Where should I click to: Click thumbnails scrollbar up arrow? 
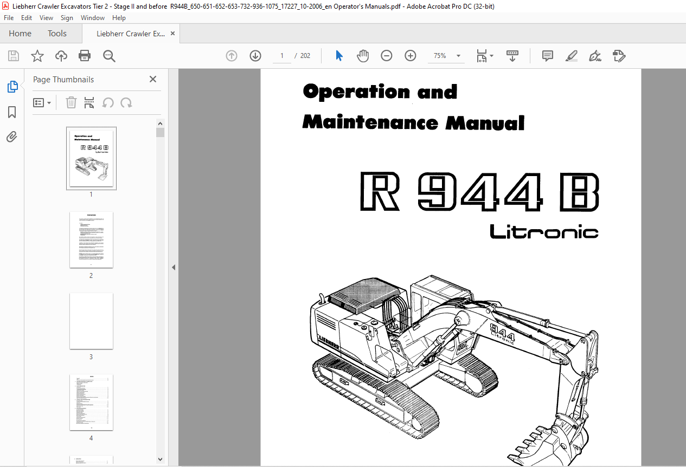[x=160, y=124]
